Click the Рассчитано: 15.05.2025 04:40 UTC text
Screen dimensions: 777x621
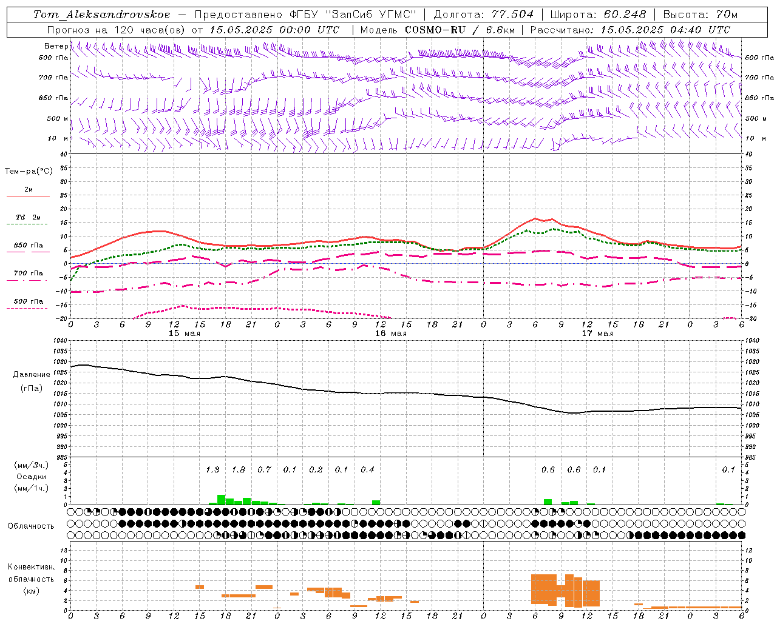coord(630,30)
